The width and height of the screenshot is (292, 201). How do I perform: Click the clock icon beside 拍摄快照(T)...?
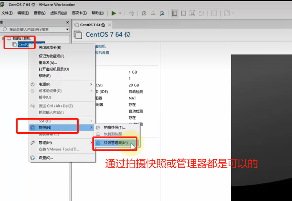(98, 127)
